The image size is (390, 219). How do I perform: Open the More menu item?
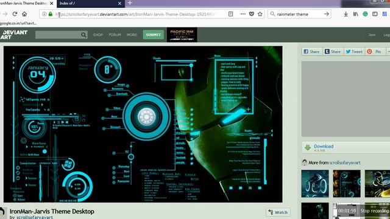coord(132,35)
